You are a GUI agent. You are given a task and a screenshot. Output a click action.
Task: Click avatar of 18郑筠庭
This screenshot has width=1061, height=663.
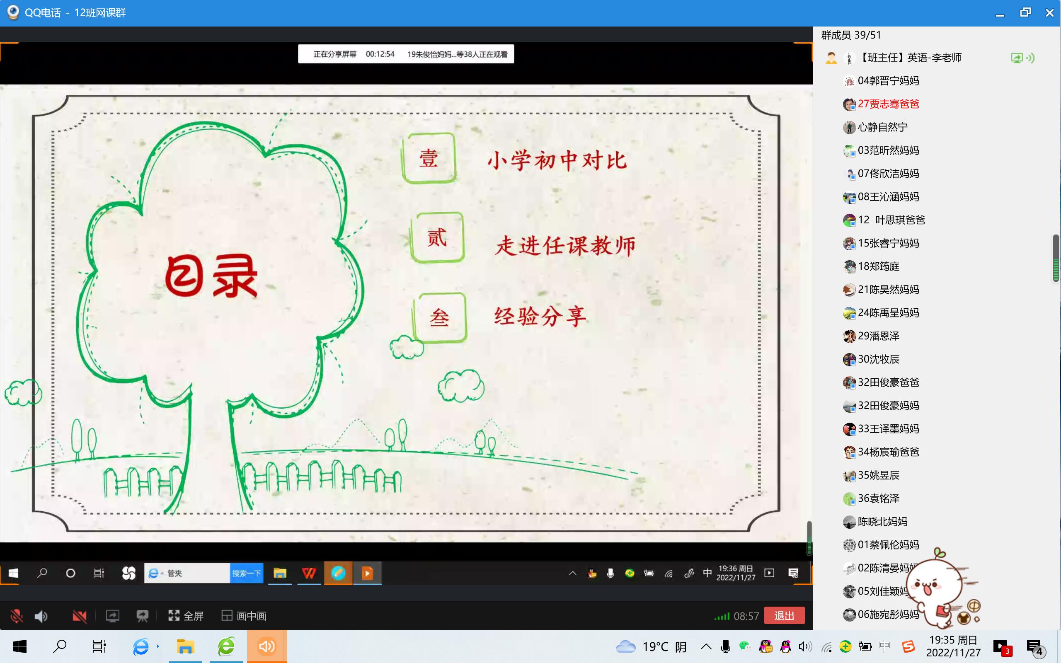coord(849,266)
